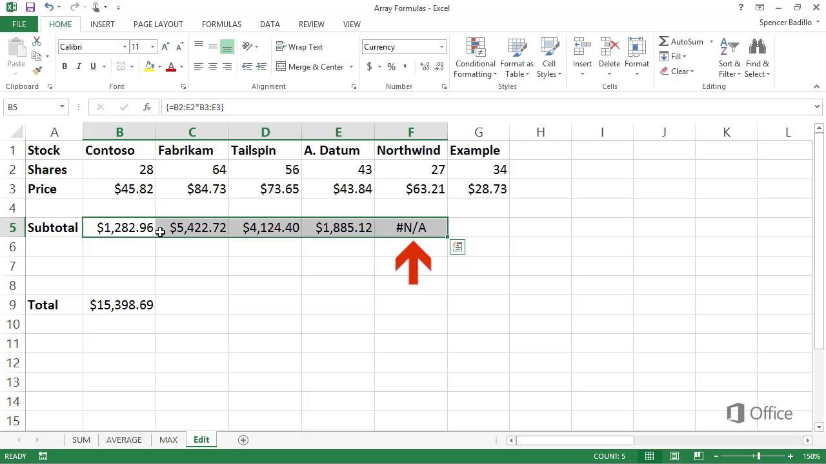Open Sort & Filter options
The height and width of the screenshot is (464, 826).
click(729, 57)
